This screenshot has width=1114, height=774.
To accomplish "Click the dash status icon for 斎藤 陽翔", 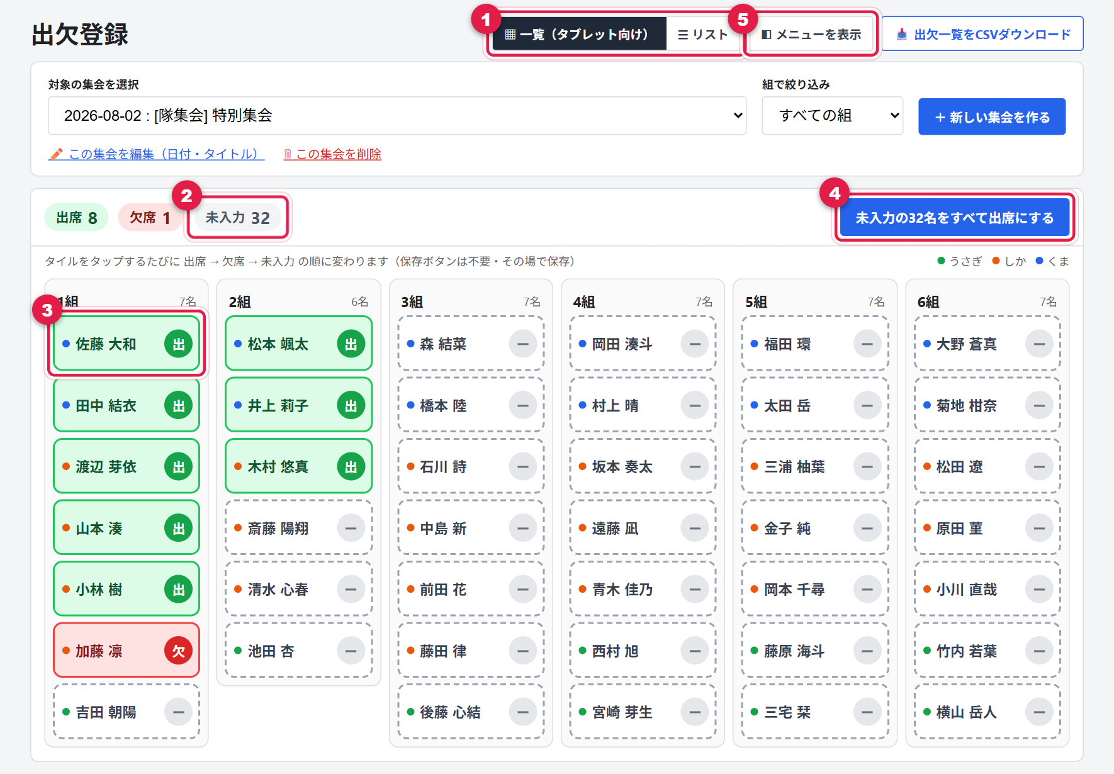I will [x=351, y=528].
